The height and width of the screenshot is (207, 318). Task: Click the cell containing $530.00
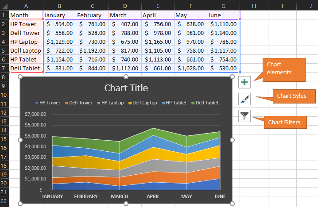pyautogui.click(x=224, y=68)
